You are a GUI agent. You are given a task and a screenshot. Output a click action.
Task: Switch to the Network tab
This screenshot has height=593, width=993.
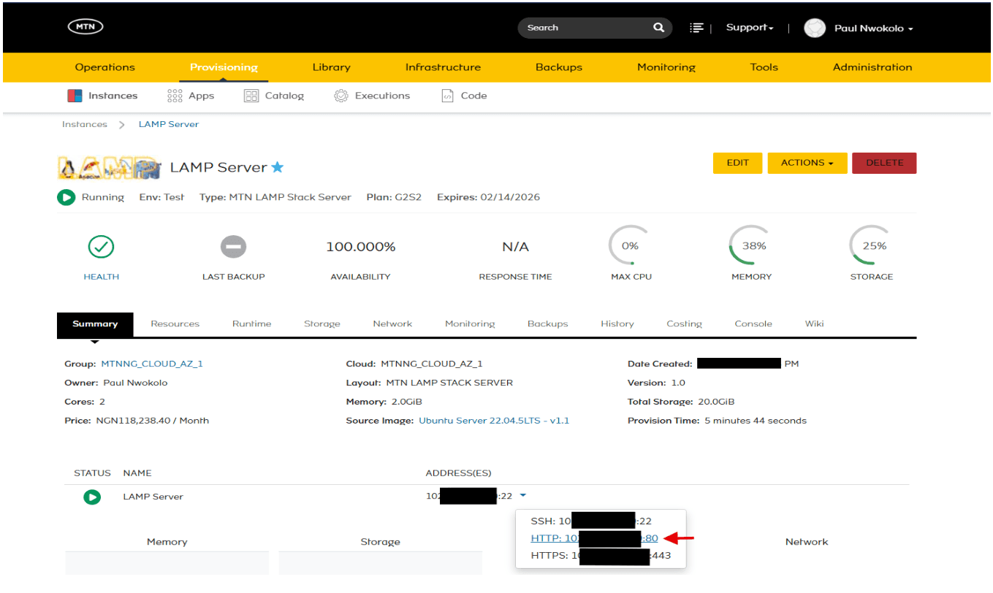point(392,324)
